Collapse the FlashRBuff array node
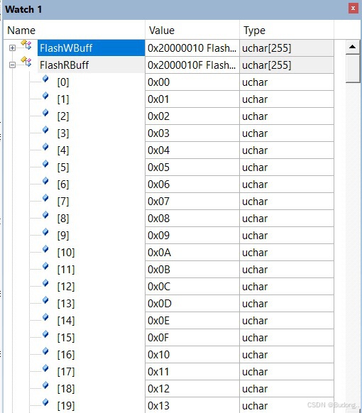Image resolution: width=362 pixels, height=413 pixels. pyautogui.click(x=12, y=65)
